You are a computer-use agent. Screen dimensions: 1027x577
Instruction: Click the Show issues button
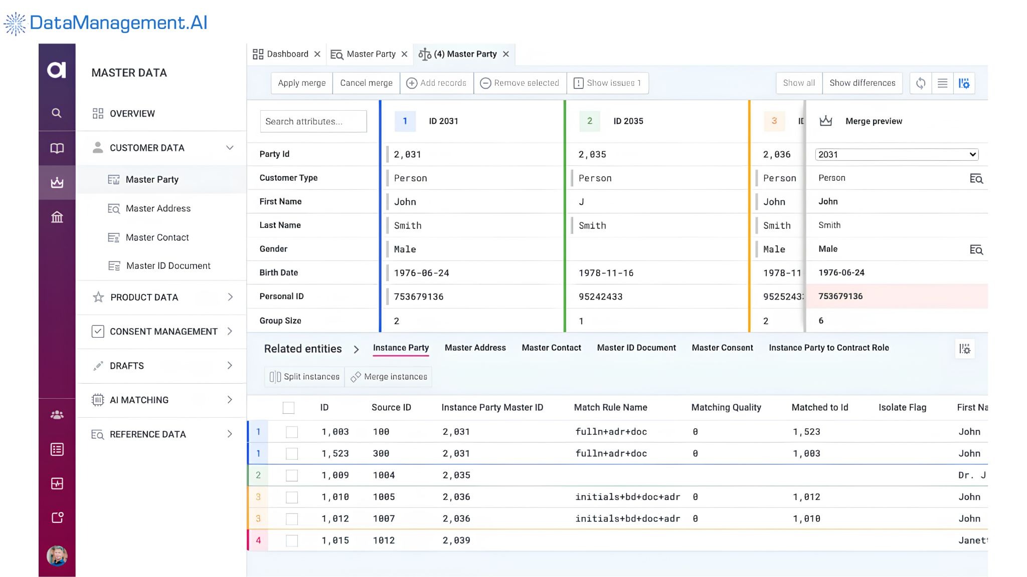click(607, 83)
